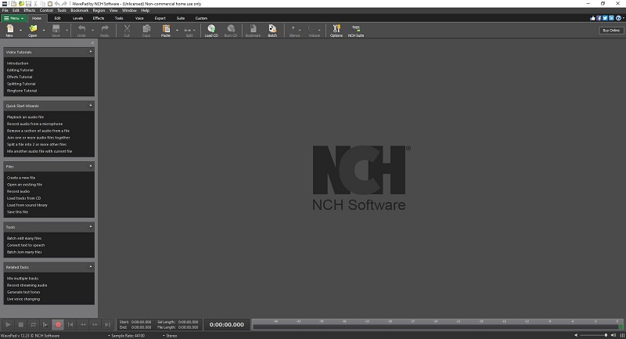
Task: Open the green Menu dropdown button
Action: pos(14,18)
